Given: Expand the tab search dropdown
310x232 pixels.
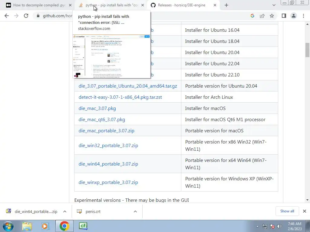Looking at the screenshot, I should point(274,5).
